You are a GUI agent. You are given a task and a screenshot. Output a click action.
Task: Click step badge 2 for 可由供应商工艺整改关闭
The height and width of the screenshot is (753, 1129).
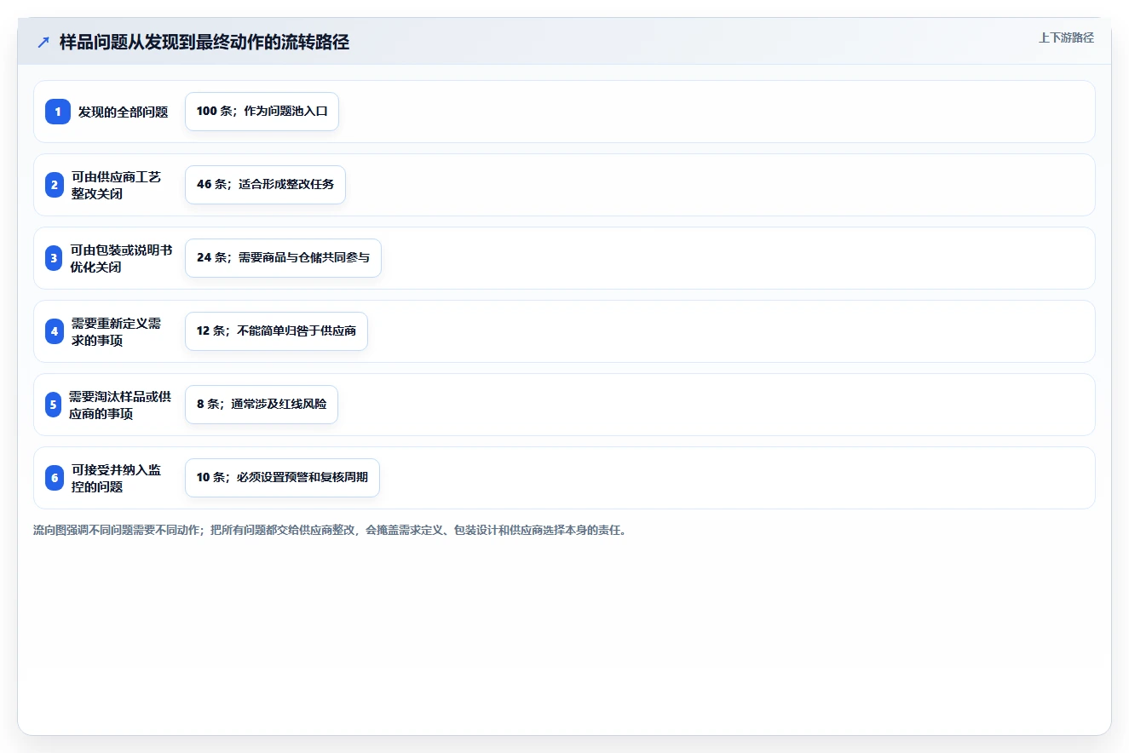click(55, 185)
